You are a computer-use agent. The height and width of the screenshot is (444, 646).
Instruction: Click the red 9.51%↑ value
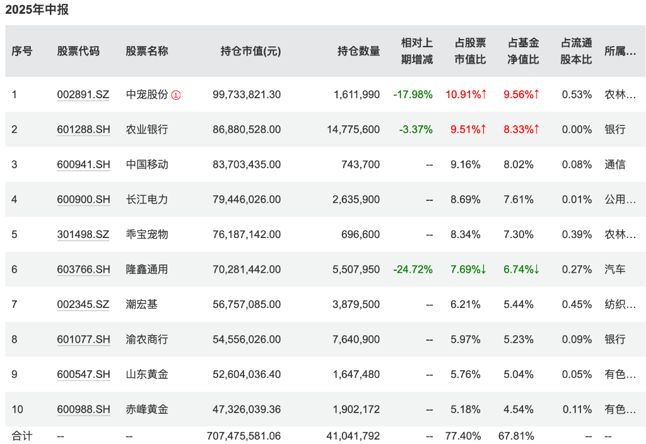(x=469, y=130)
